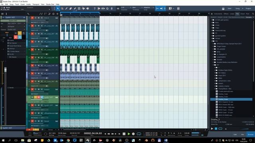Play the preview of the selected sample in the browser

[212, 129]
